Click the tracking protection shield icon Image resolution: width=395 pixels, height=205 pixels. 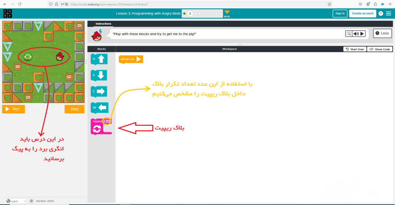point(51,4)
